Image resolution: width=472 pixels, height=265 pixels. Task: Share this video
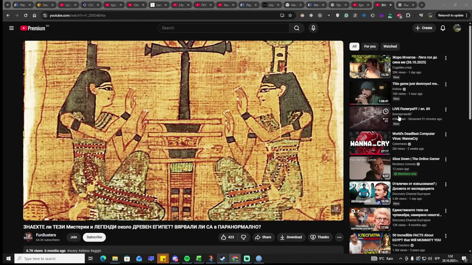[263, 237]
